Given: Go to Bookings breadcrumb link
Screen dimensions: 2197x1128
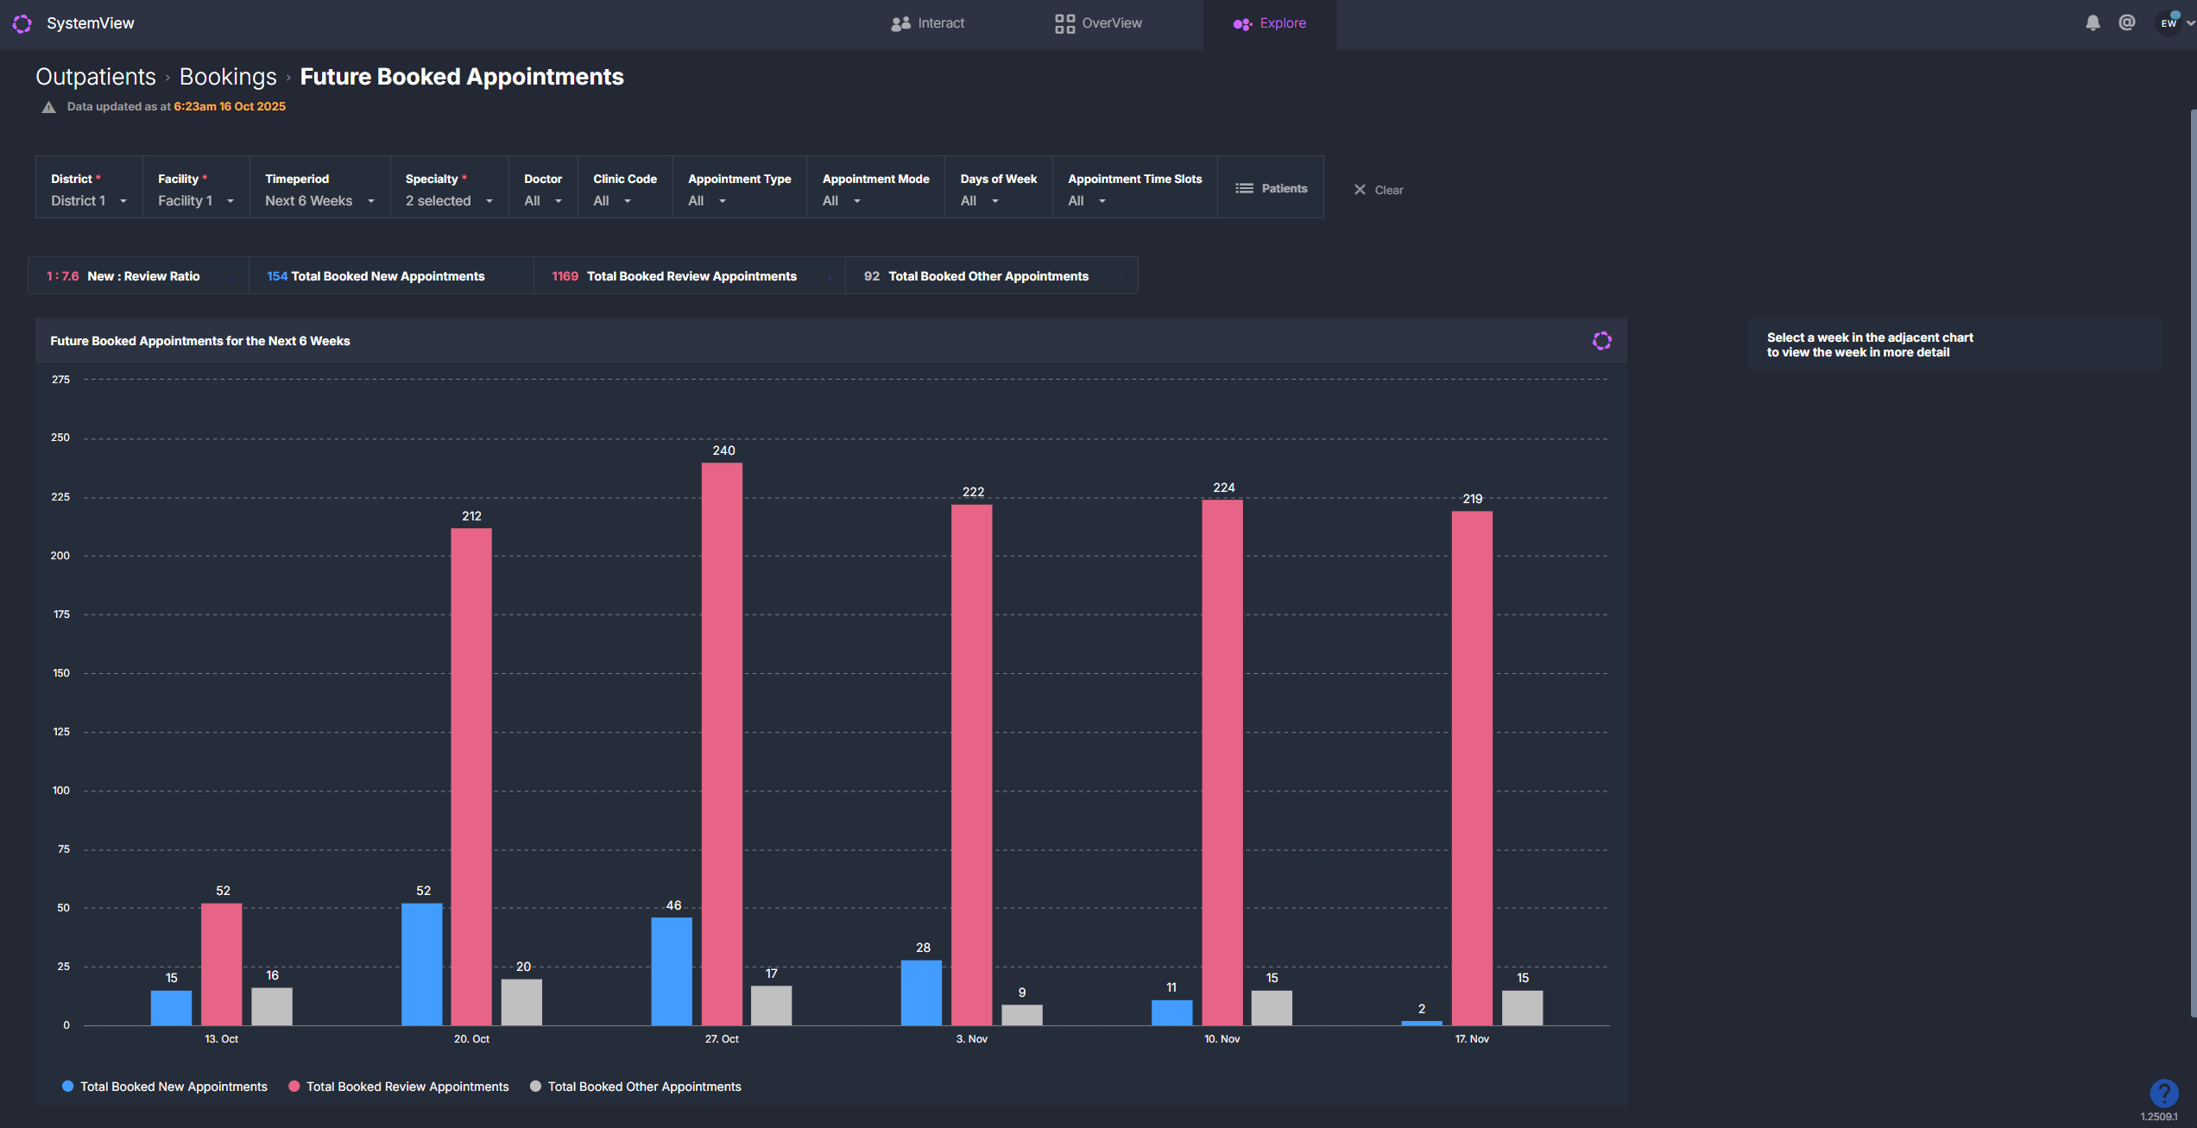Looking at the screenshot, I should (228, 77).
